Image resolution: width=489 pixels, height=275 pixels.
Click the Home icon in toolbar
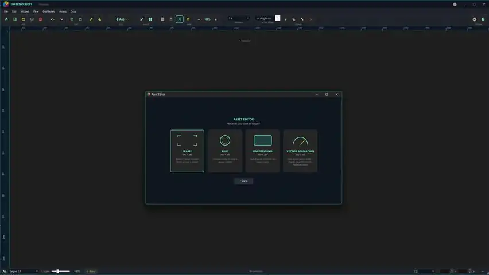click(6, 19)
